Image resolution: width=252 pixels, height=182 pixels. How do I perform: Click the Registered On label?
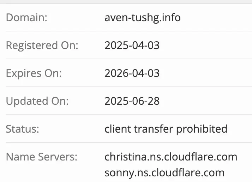click(x=42, y=45)
